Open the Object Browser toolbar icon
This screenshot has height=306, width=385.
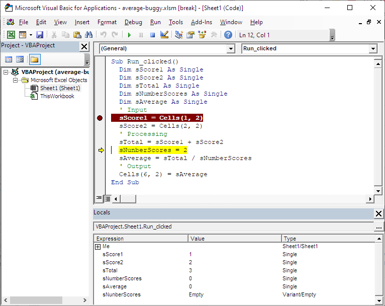pos(202,35)
